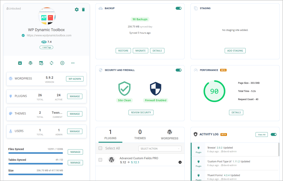Toggle the Activity Log switch

pos(274,134)
